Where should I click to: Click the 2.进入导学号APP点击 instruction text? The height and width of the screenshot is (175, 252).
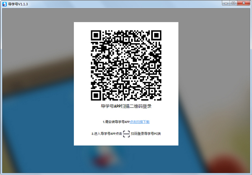pyautogui.click(x=107, y=134)
